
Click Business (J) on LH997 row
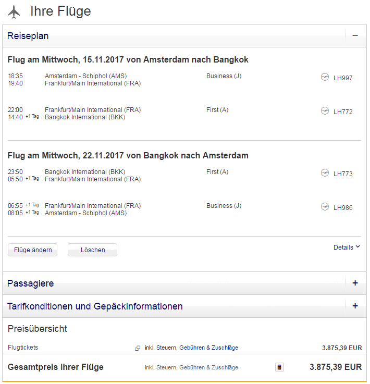224,76
